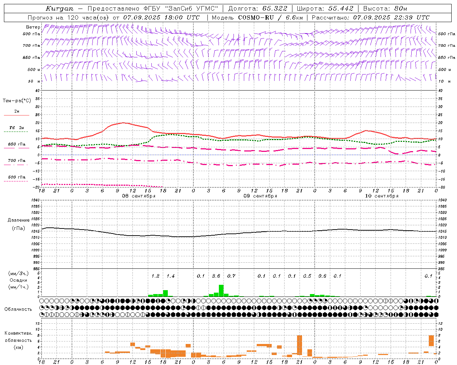This screenshot has width=457, height=365.
Task: Click the "Конвективн." convective cloud label
Action: coord(18,333)
